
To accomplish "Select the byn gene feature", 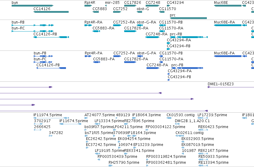I will [33, 6].
